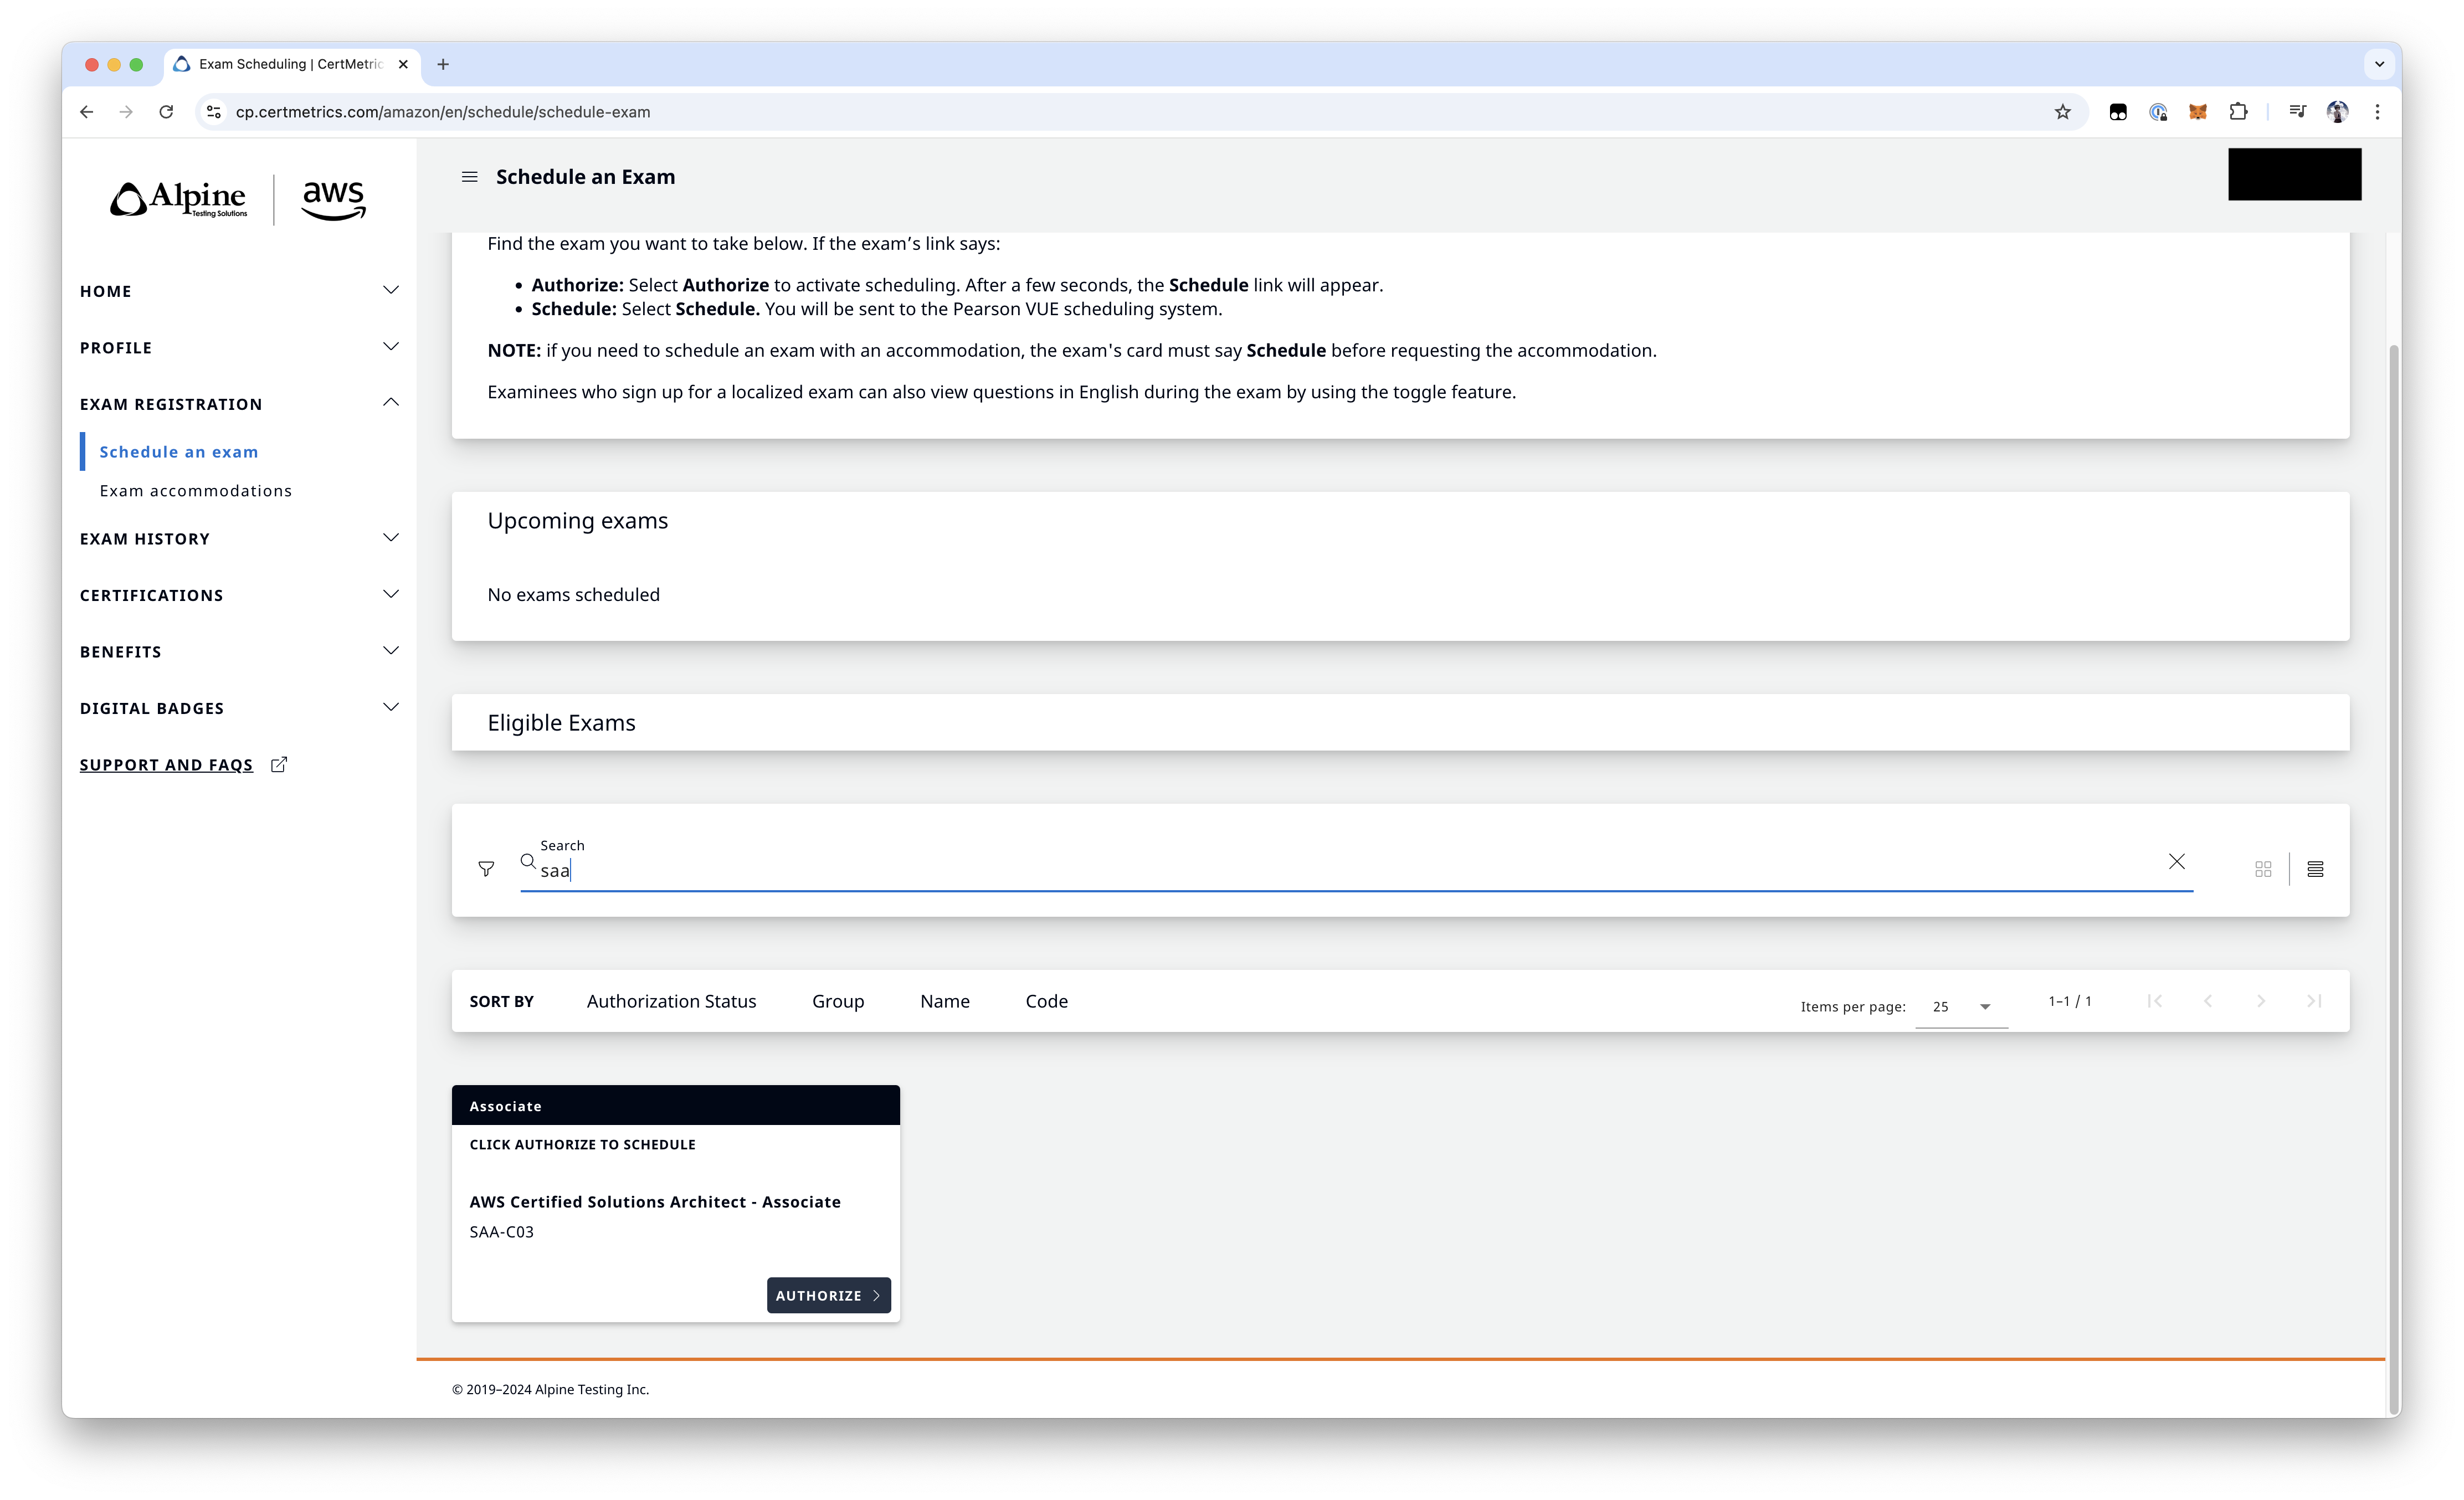
Task: Select Schedule an exam menu item
Action: pos(179,452)
